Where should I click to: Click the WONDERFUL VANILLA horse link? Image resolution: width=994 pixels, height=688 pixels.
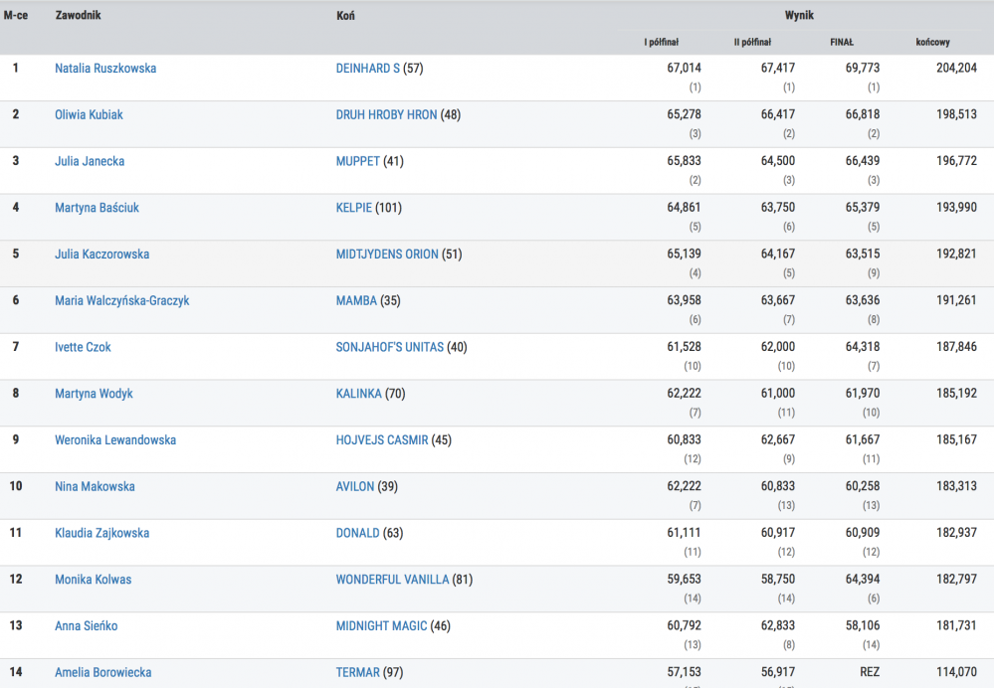coord(392,580)
